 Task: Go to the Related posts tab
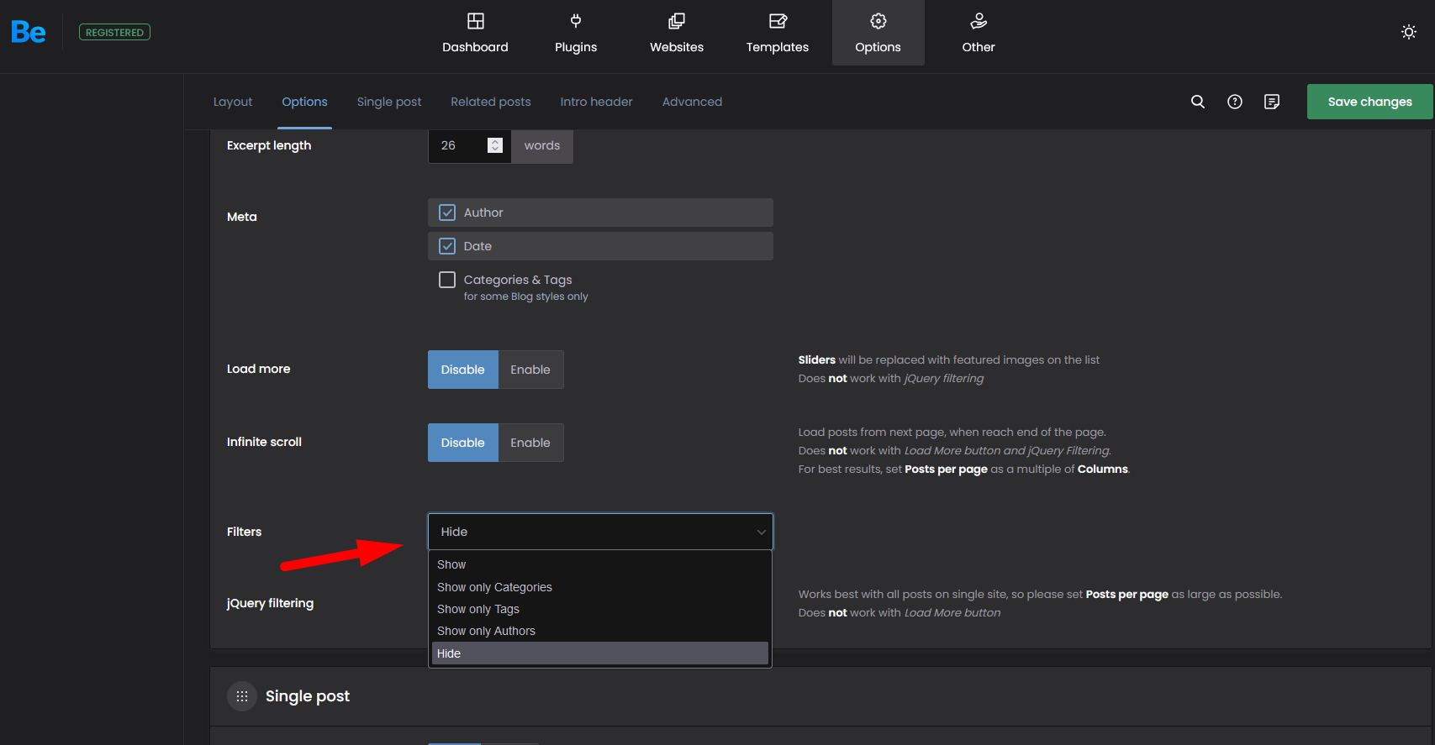tap(491, 102)
